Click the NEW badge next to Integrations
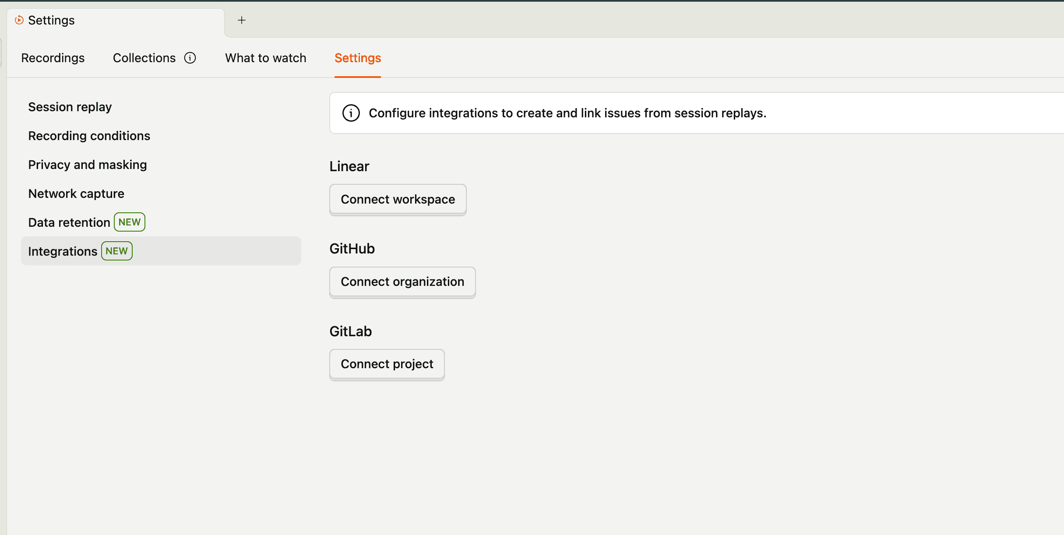1064x535 pixels. (x=116, y=251)
